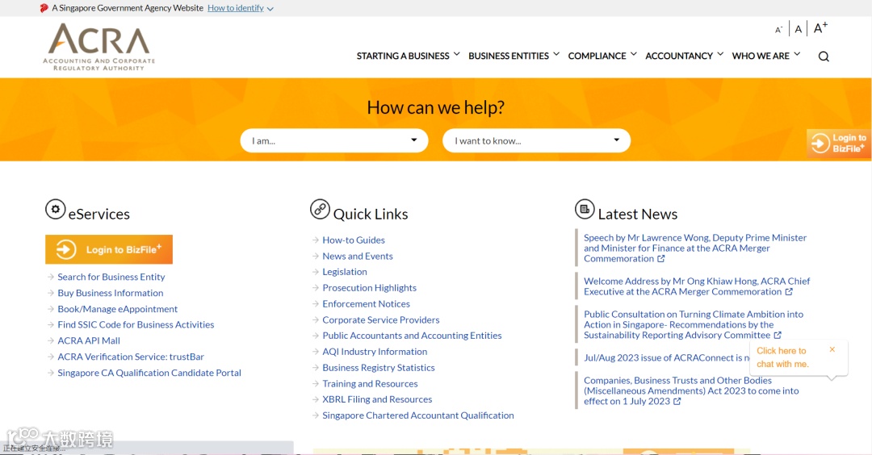872x455 pixels.
Task: Expand Starting a Business menu
Action: pyautogui.click(x=409, y=56)
